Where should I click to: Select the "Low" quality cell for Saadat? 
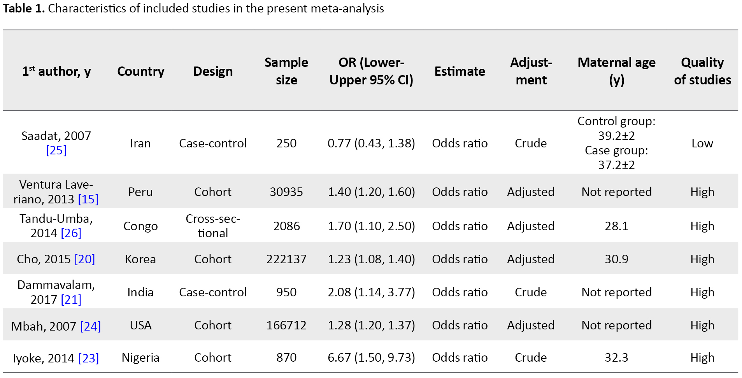702,143
